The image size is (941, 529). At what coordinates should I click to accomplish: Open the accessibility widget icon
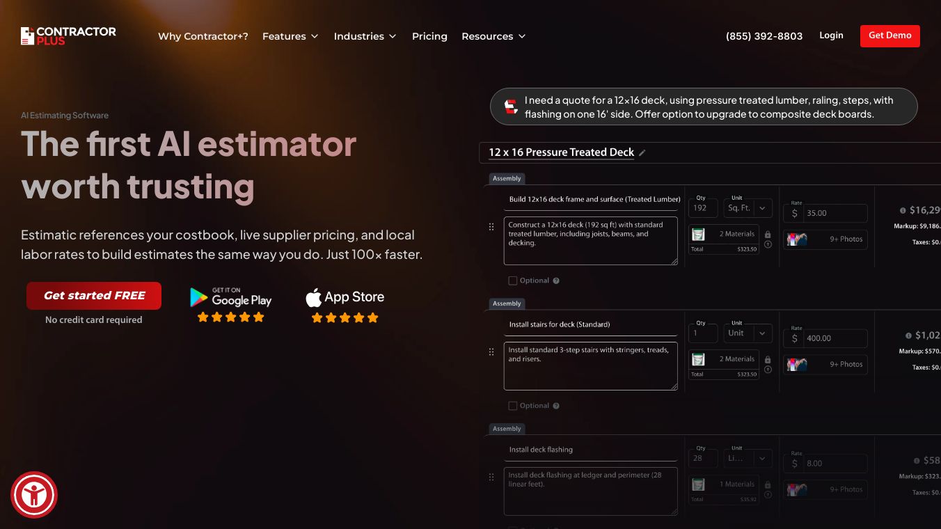click(34, 495)
